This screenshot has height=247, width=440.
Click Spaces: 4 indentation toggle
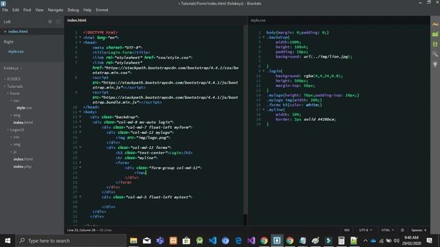coord(419,231)
